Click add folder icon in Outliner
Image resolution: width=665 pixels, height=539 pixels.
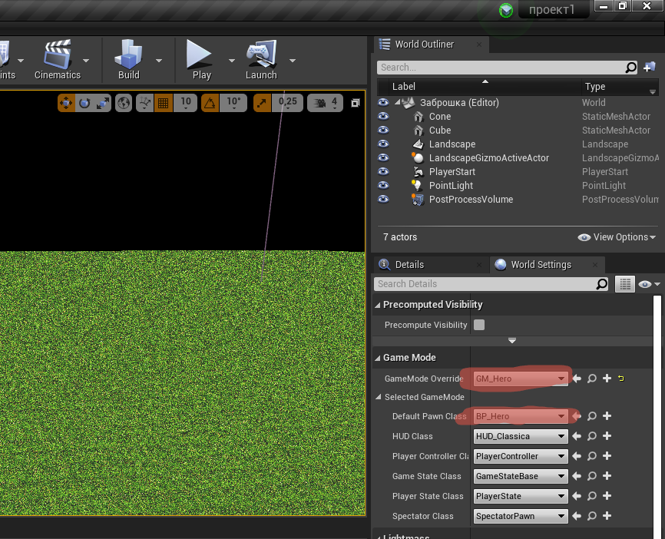coord(650,67)
